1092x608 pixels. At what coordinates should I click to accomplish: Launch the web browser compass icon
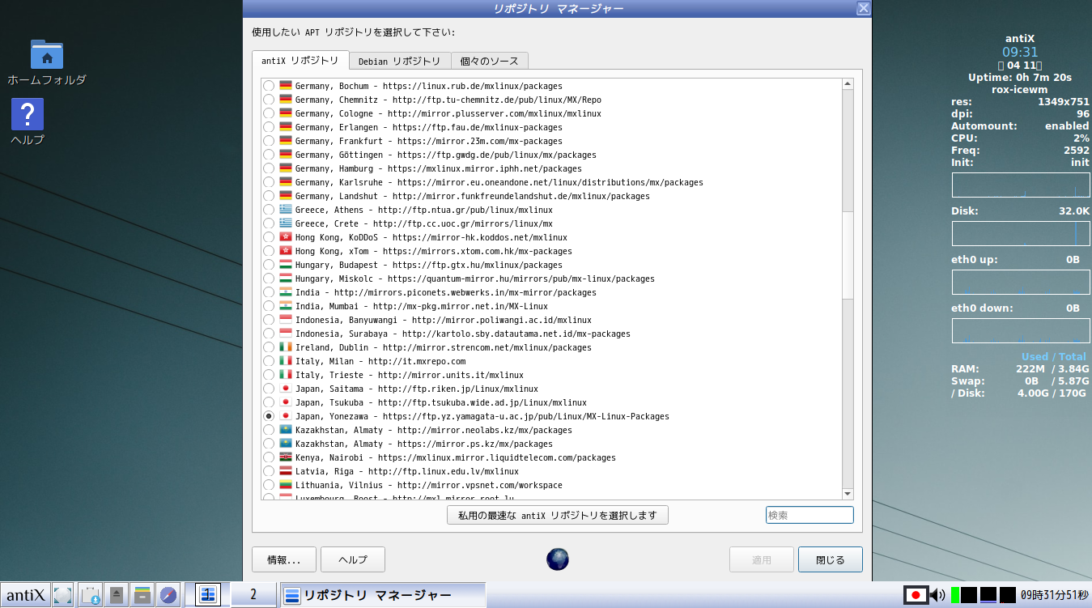168,595
